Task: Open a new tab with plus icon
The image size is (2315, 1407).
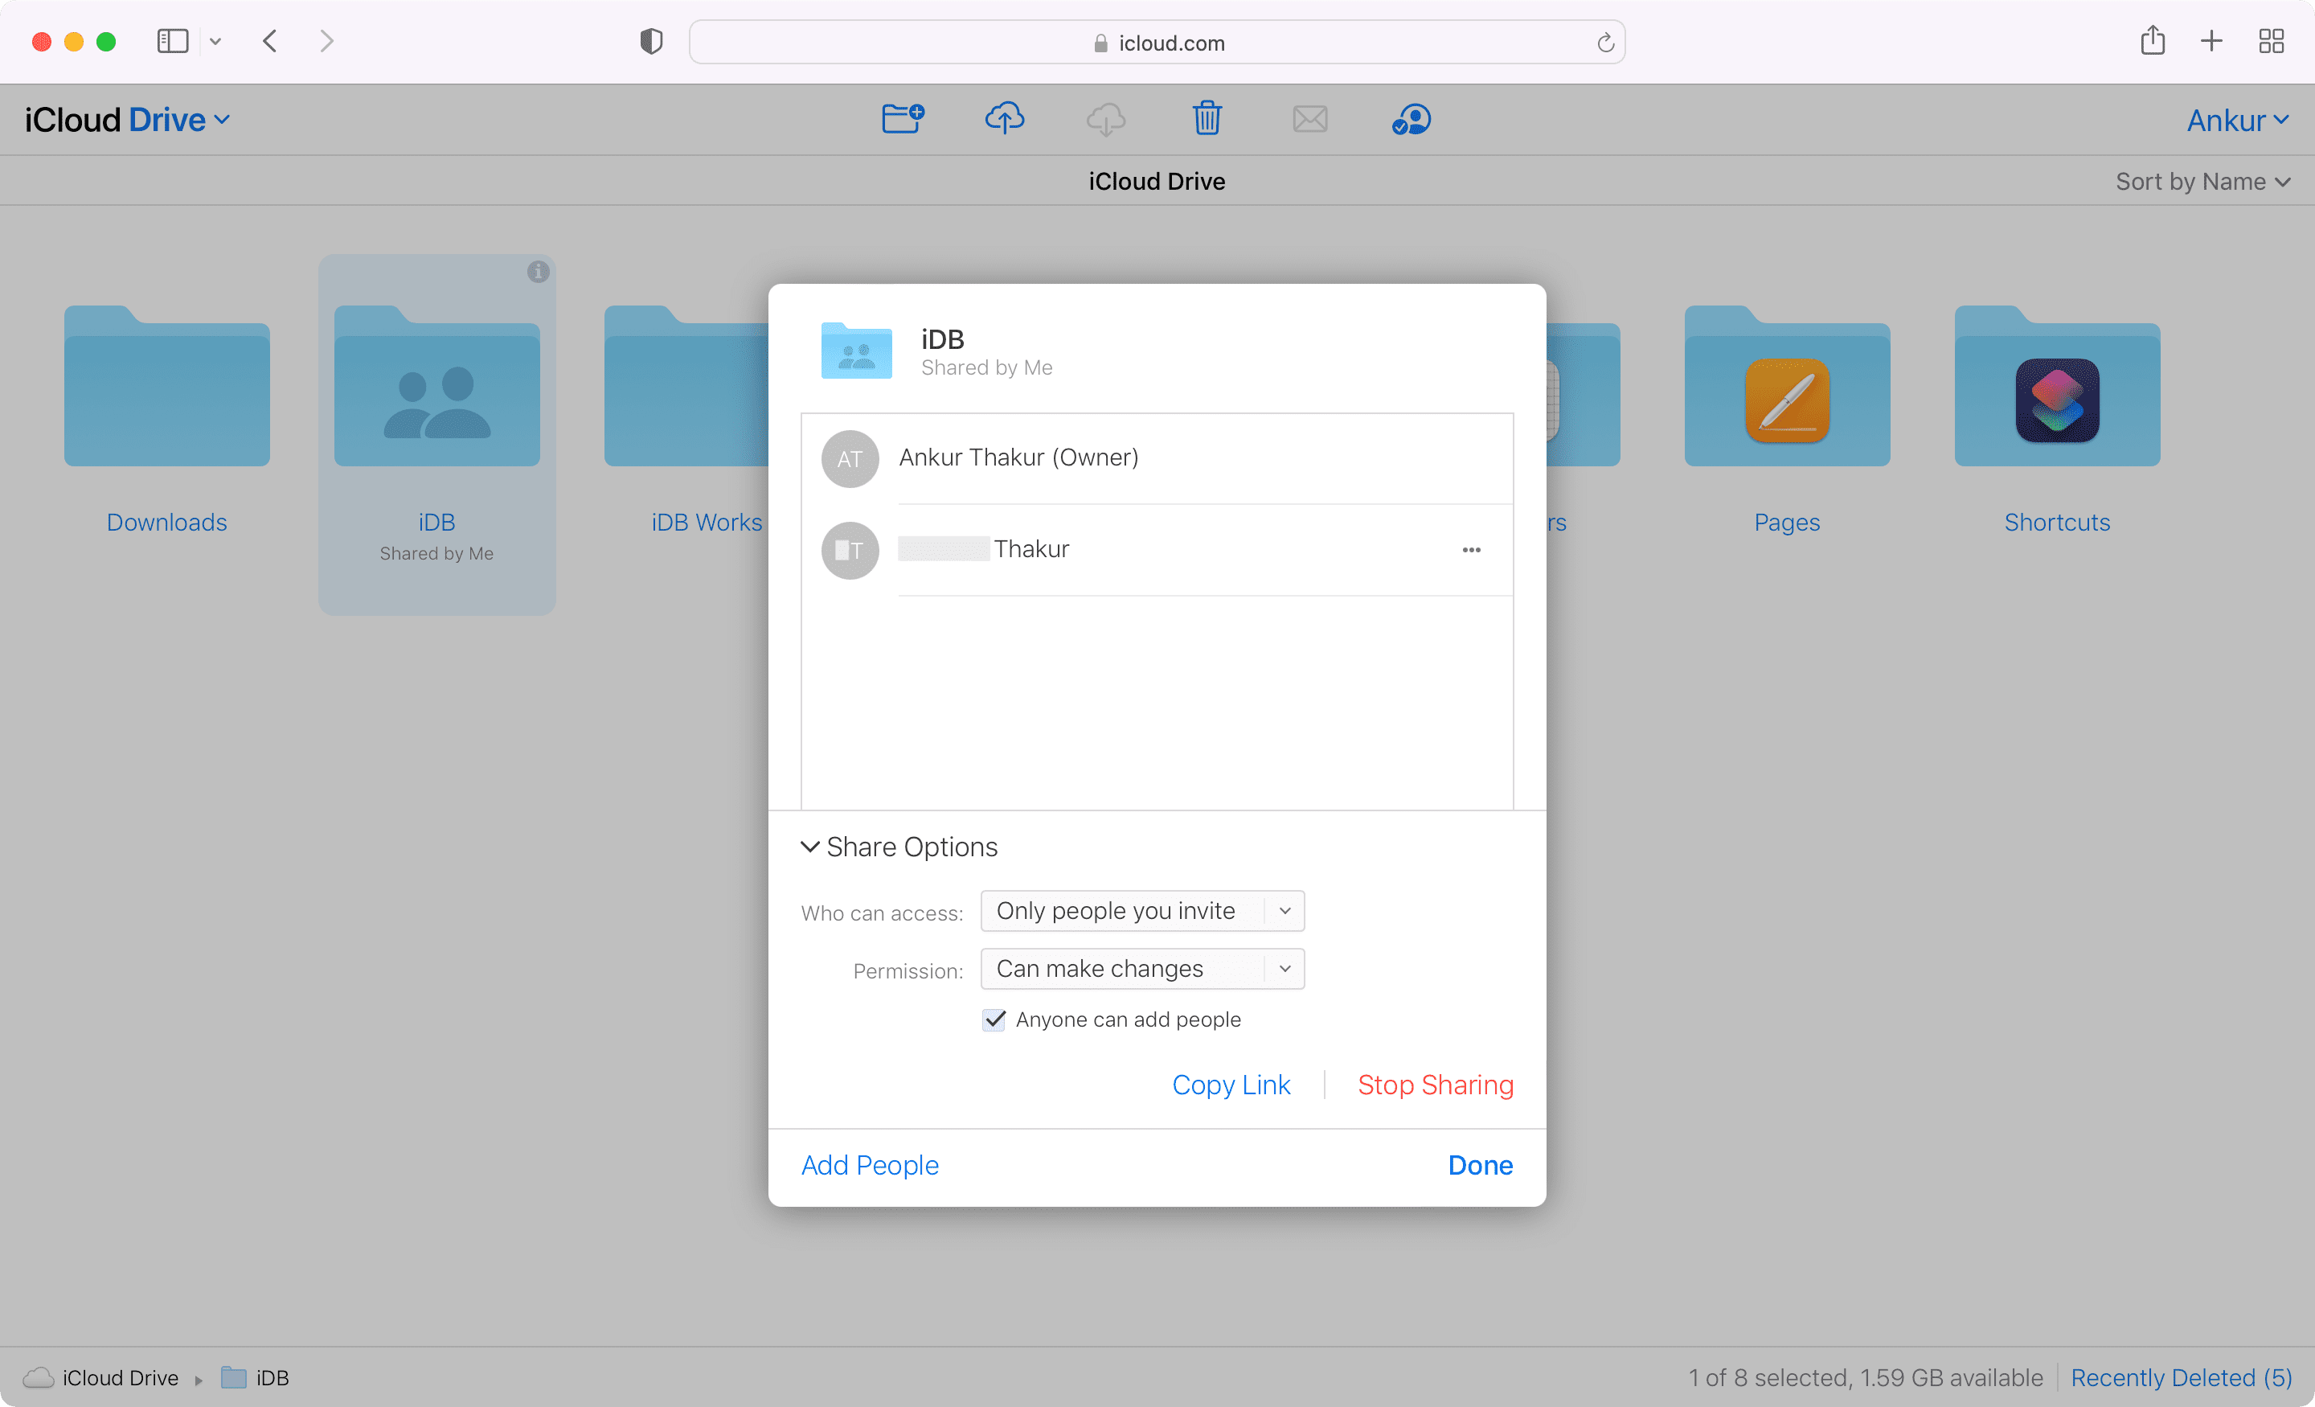Action: (x=2211, y=41)
